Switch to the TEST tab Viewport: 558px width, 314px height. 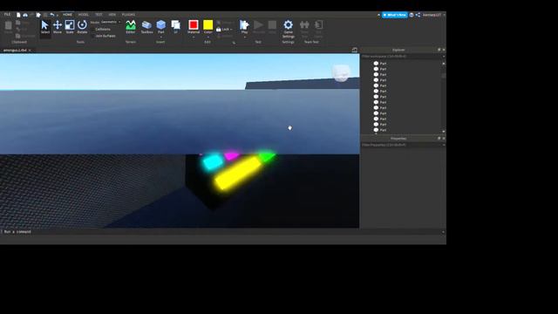pos(99,15)
